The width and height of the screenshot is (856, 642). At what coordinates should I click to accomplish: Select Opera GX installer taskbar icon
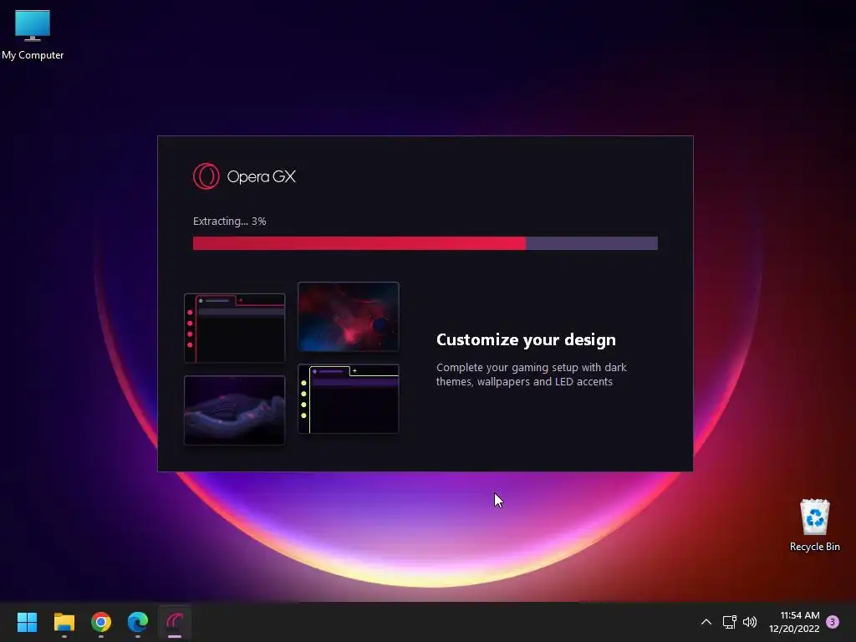(x=175, y=622)
